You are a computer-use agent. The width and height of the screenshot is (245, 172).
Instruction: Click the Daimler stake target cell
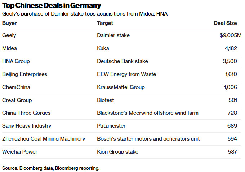(x=113, y=35)
